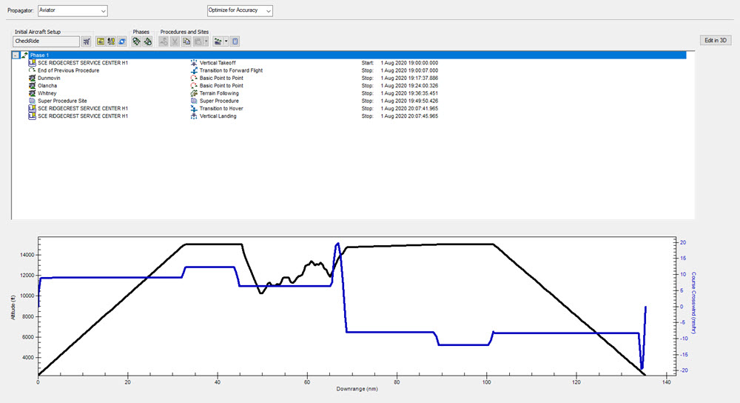Select the End of Previous Procedure row
740x403 pixels.
click(x=67, y=70)
